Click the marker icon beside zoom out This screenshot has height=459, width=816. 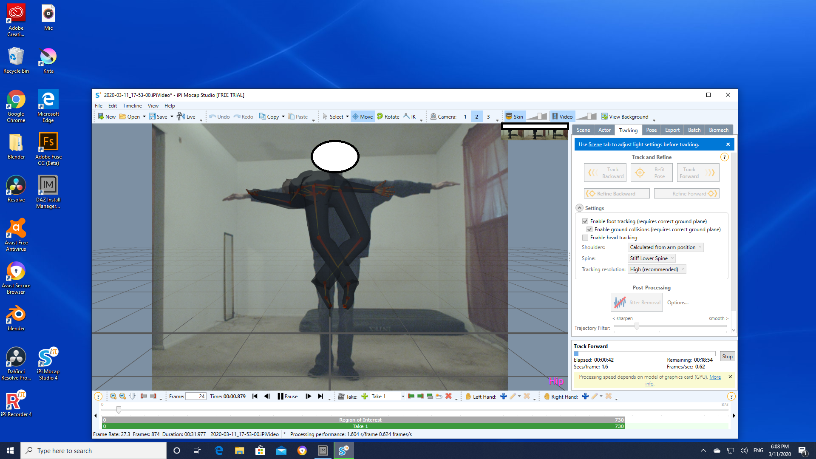(132, 396)
